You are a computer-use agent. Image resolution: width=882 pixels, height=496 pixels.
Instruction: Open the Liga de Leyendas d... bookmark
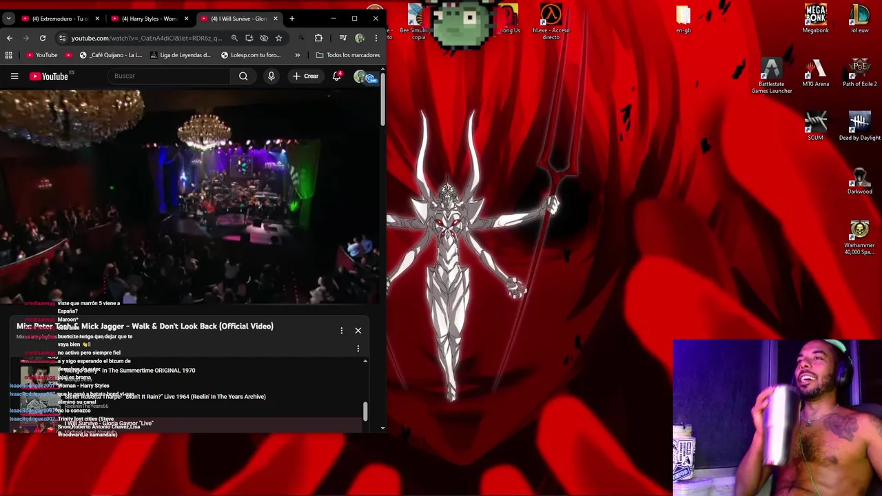(x=181, y=55)
